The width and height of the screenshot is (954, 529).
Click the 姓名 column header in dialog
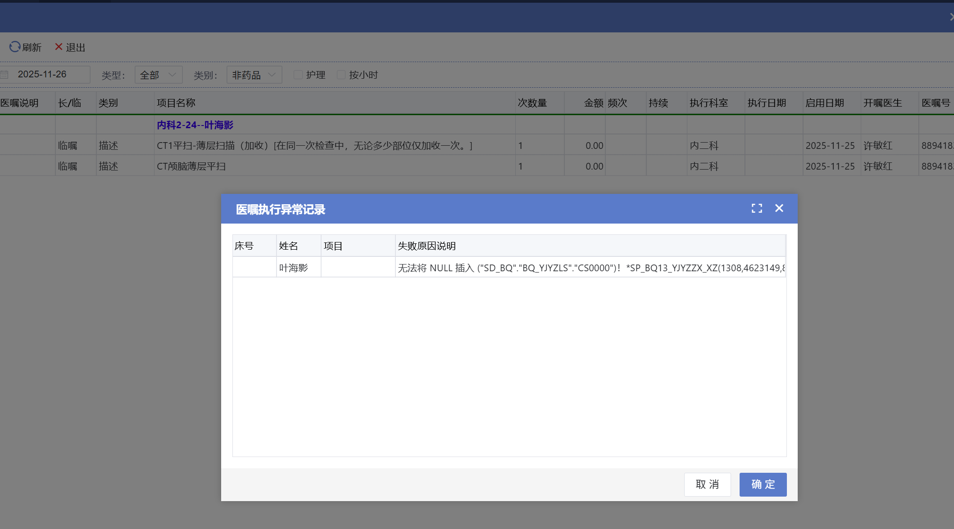(x=288, y=246)
